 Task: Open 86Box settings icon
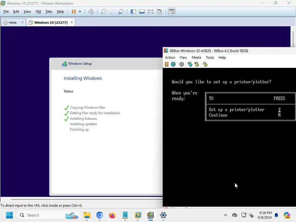point(205,64)
